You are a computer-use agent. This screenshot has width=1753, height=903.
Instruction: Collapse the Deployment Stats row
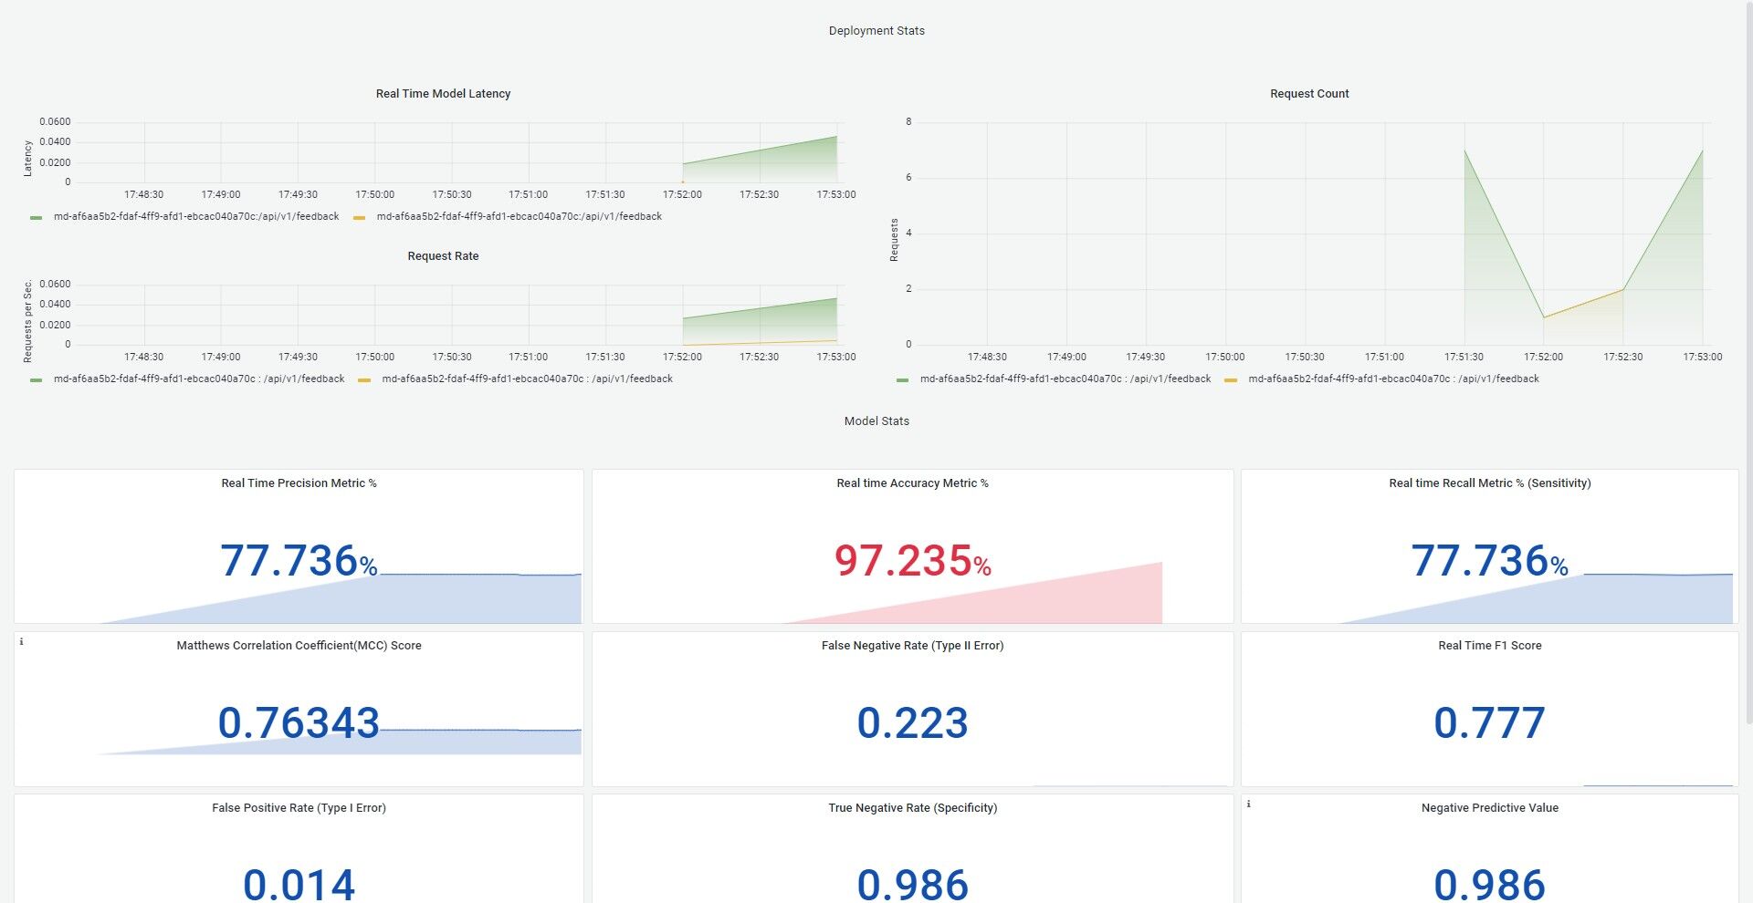click(876, 31)
